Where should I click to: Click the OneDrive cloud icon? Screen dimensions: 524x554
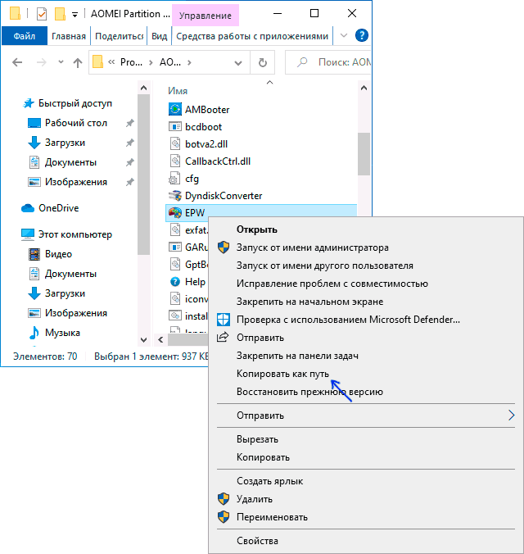tap(28, 208)
